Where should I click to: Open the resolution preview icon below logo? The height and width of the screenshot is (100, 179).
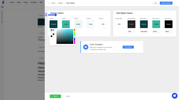click(2, 7)
